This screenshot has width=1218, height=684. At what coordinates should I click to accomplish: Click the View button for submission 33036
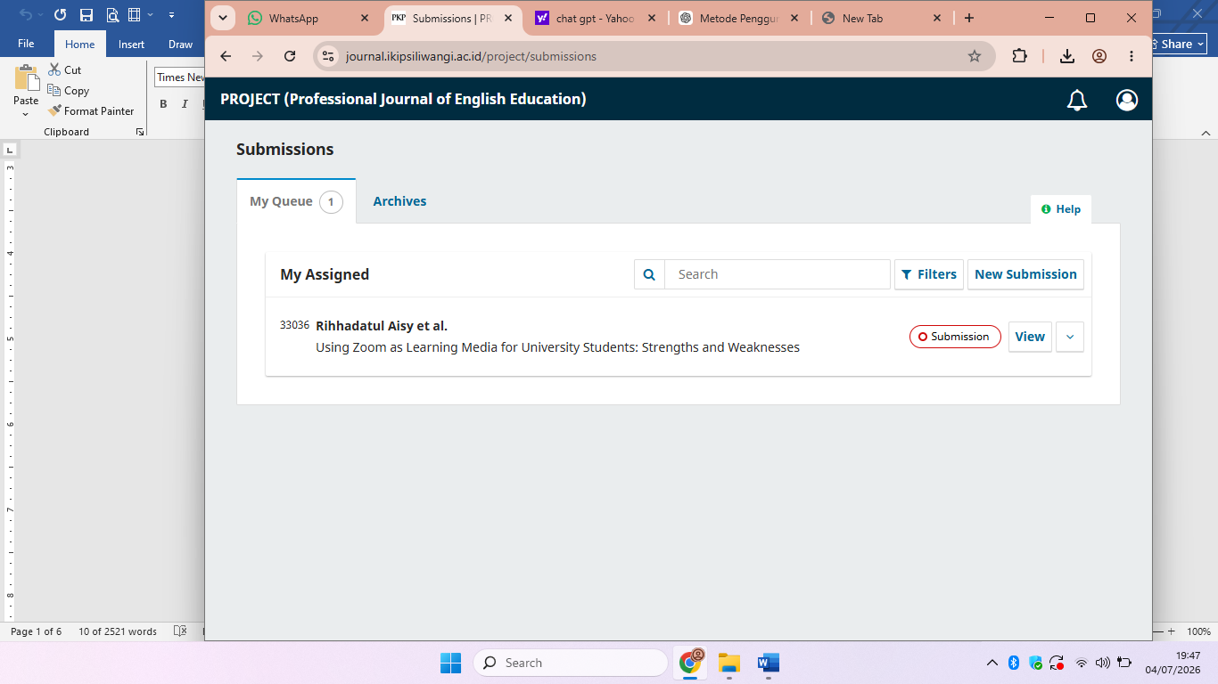(1030, 337)
